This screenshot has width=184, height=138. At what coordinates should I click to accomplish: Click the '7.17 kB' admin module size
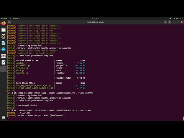81,88
